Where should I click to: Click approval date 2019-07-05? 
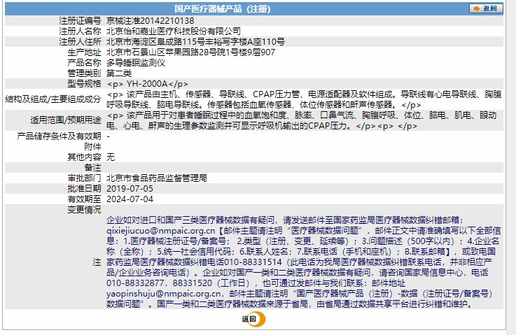(x=130, y=189)
